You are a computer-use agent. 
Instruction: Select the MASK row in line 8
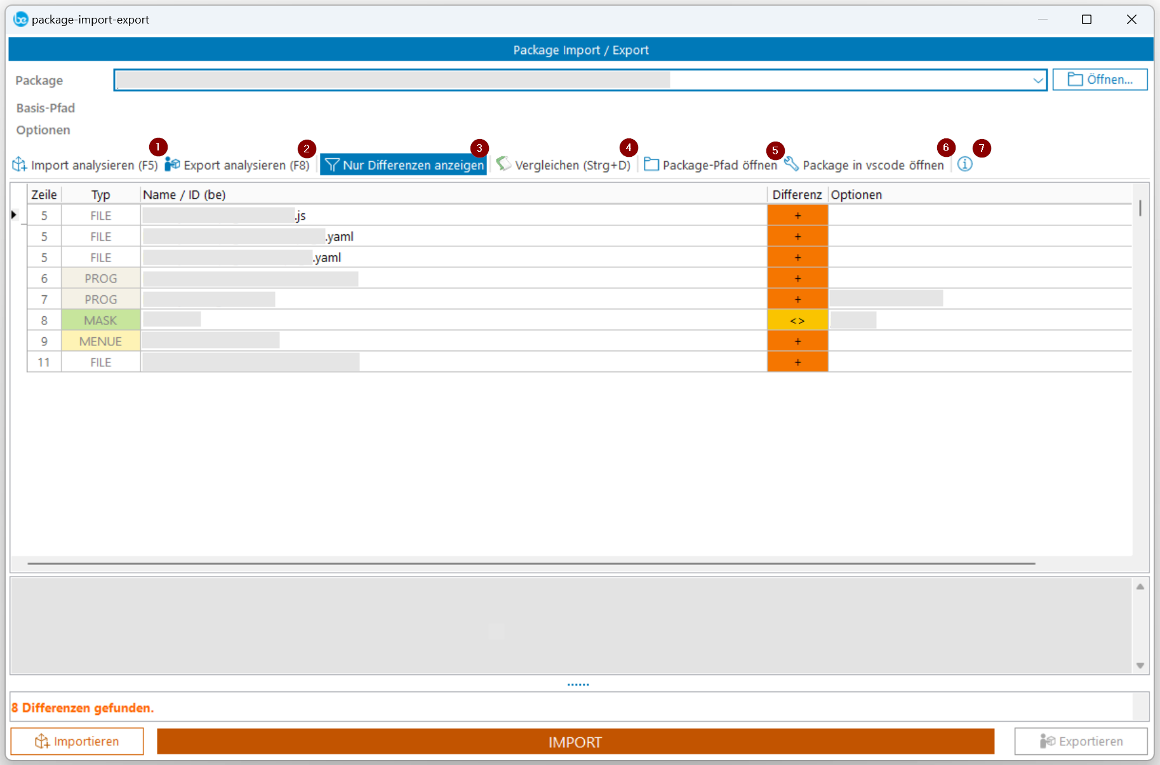[100, 321]
